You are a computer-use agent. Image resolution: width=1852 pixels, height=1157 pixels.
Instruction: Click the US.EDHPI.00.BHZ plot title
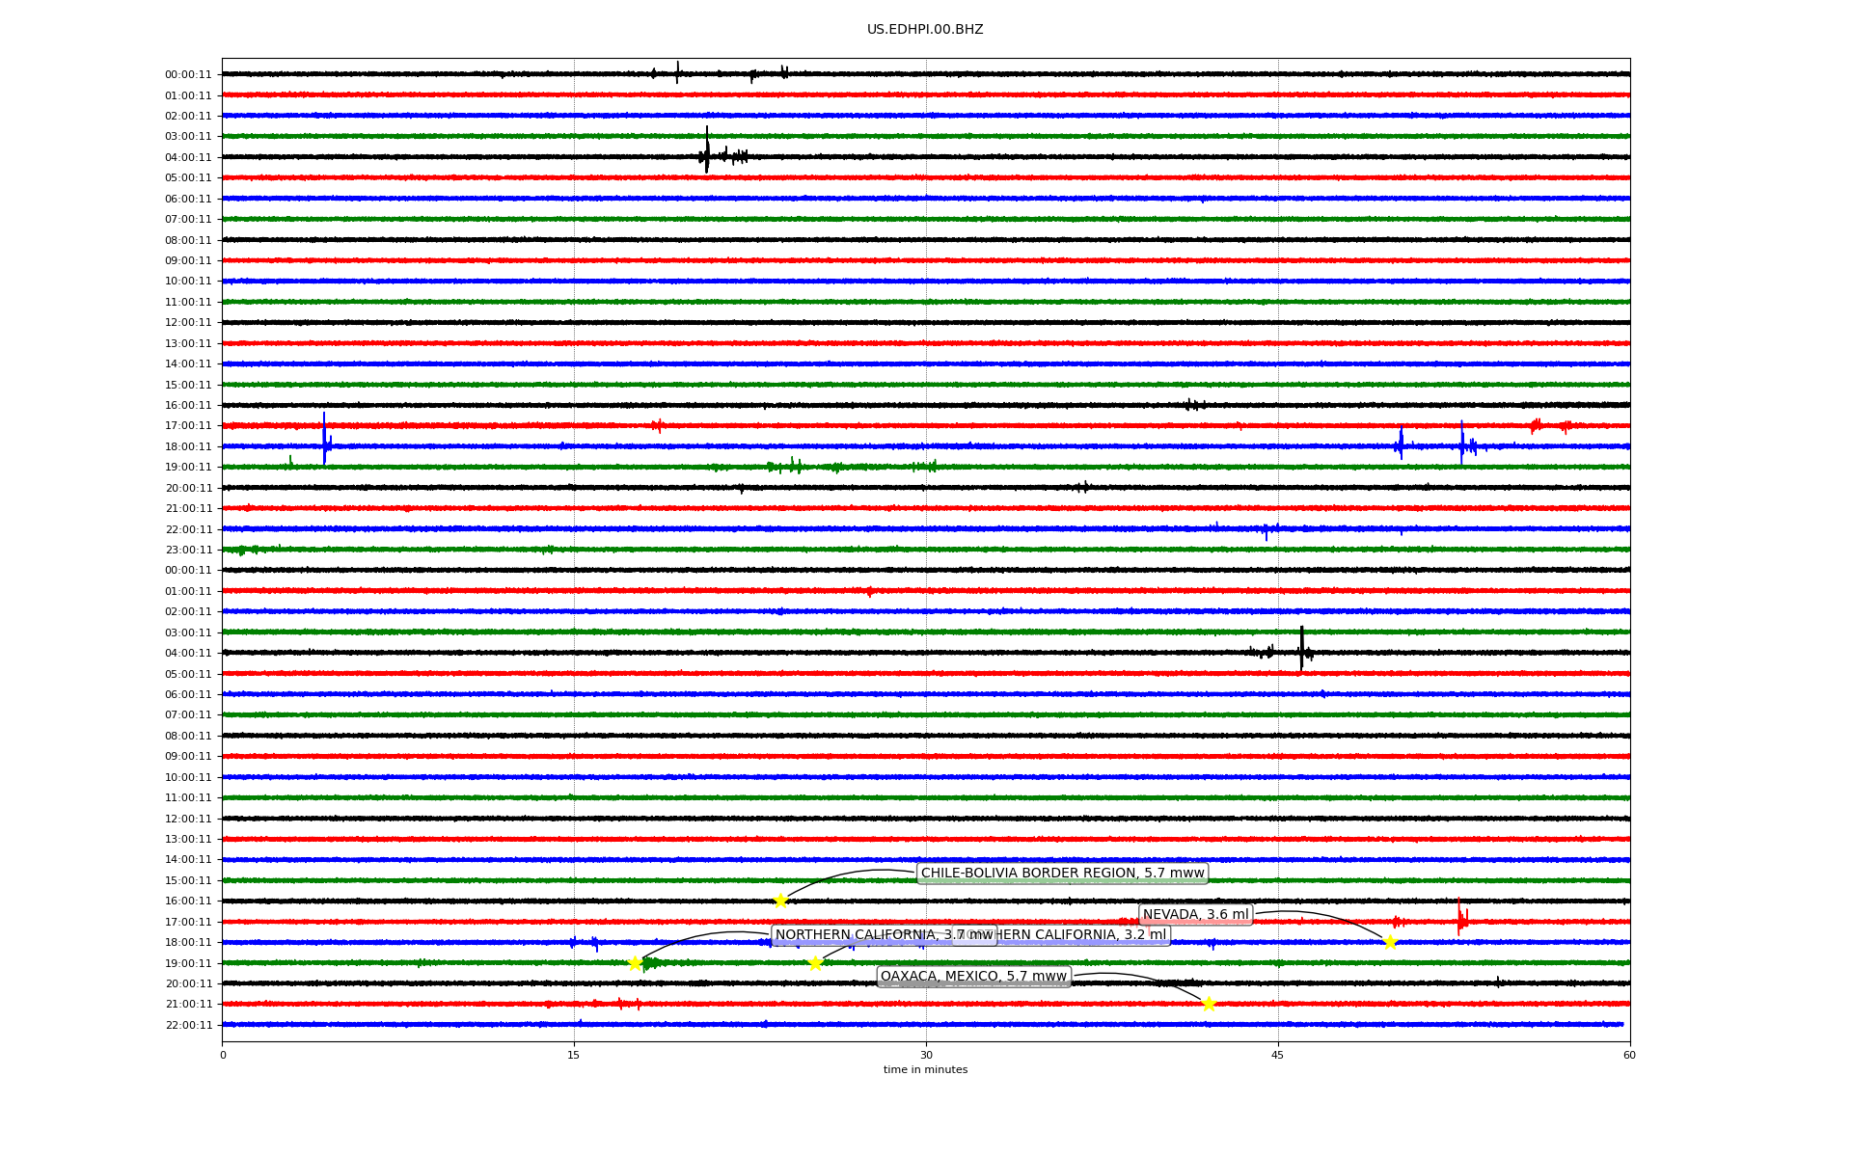[925, 30]
